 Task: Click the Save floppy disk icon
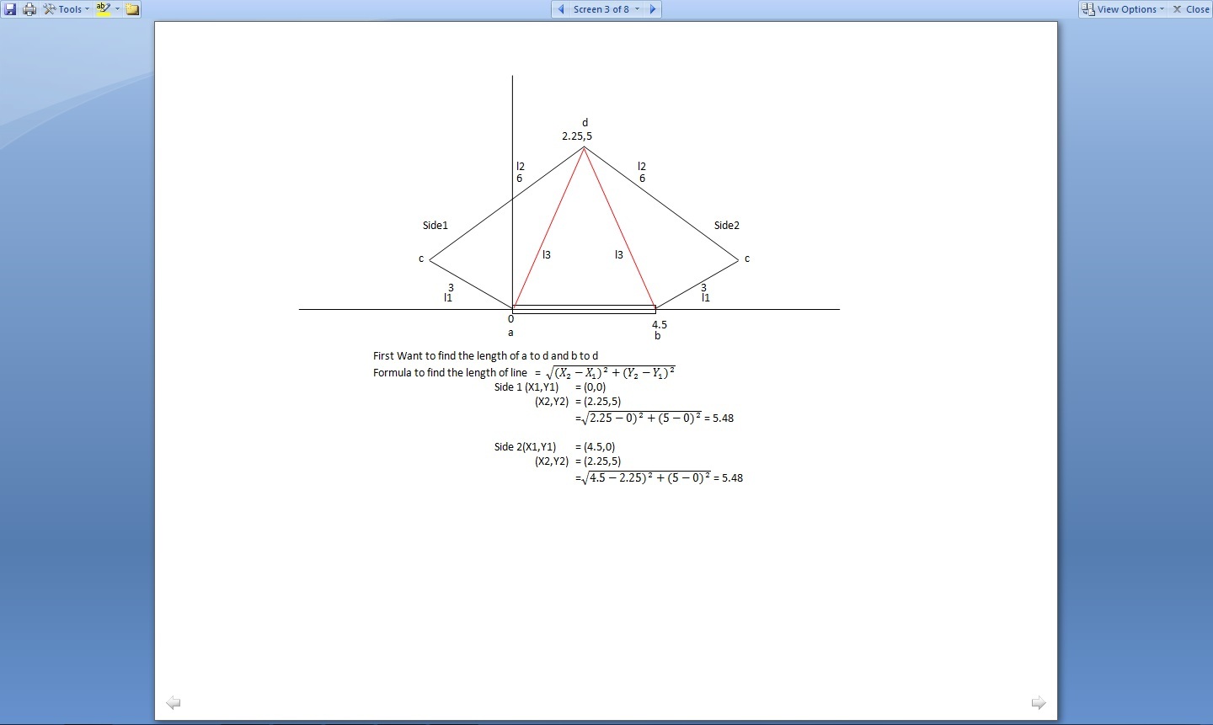tap(10, 9)
